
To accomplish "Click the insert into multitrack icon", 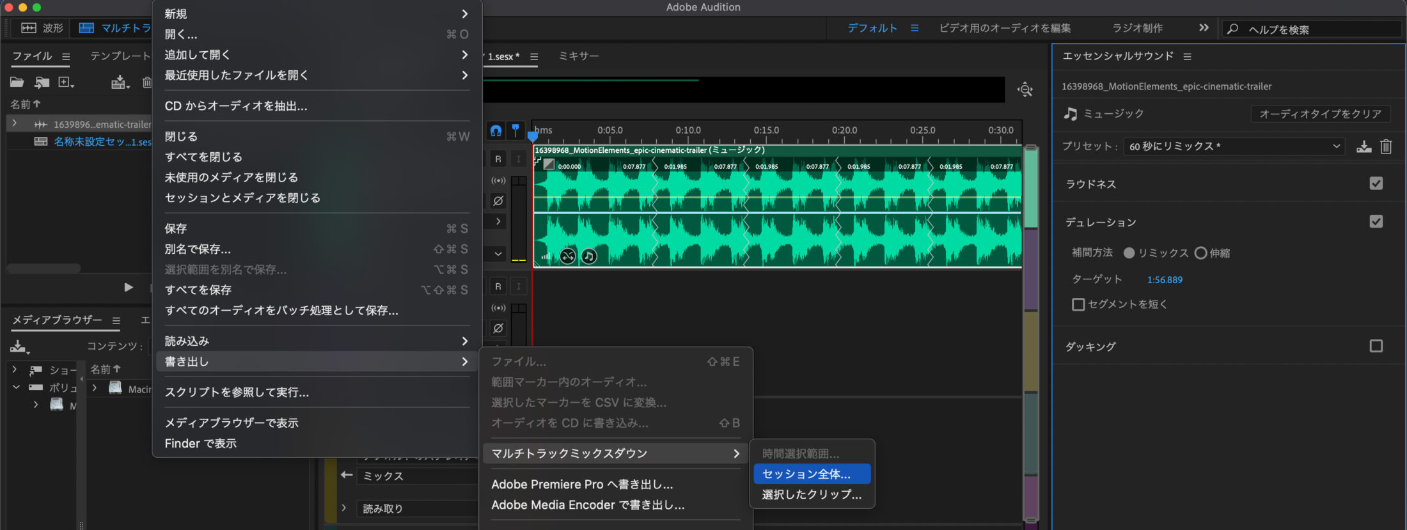I will coord(120,82).
